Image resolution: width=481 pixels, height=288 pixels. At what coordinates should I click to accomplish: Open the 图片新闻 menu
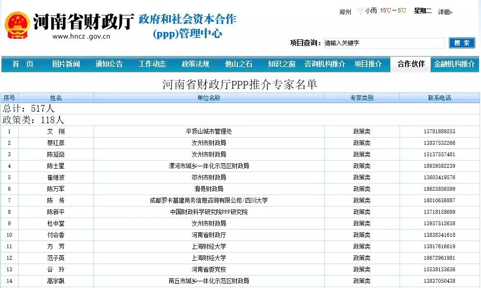tap(66, 64)
